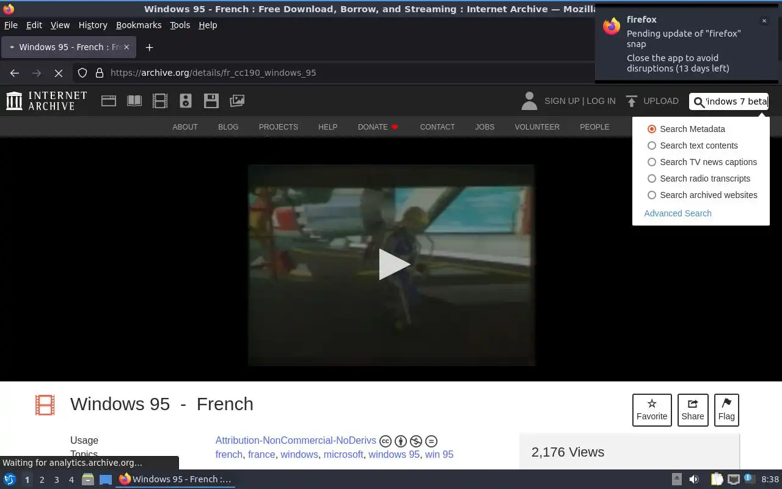Open a new tab with plus button
Screen dimensions: 782x489
pyautogui.click(x=149, y=47)
